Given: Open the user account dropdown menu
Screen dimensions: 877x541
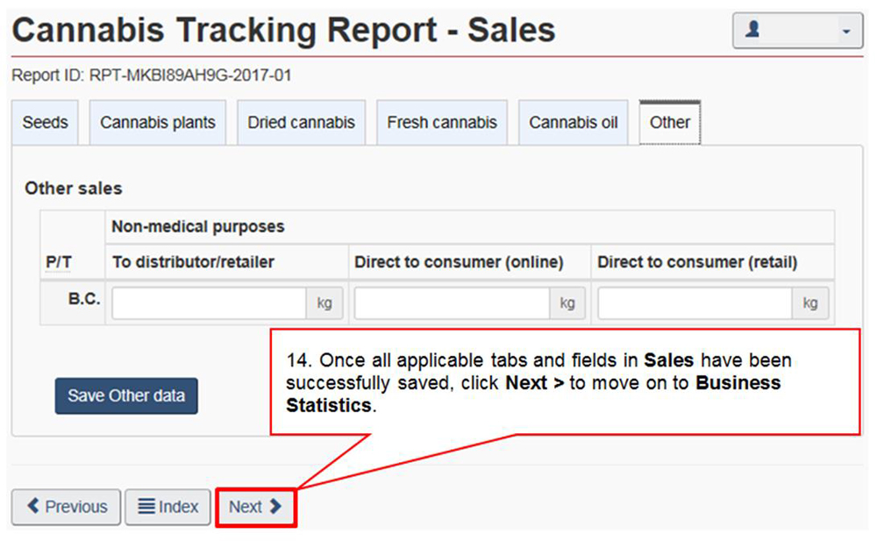Looking at the screenshot, I should click(x=797, y=32).
